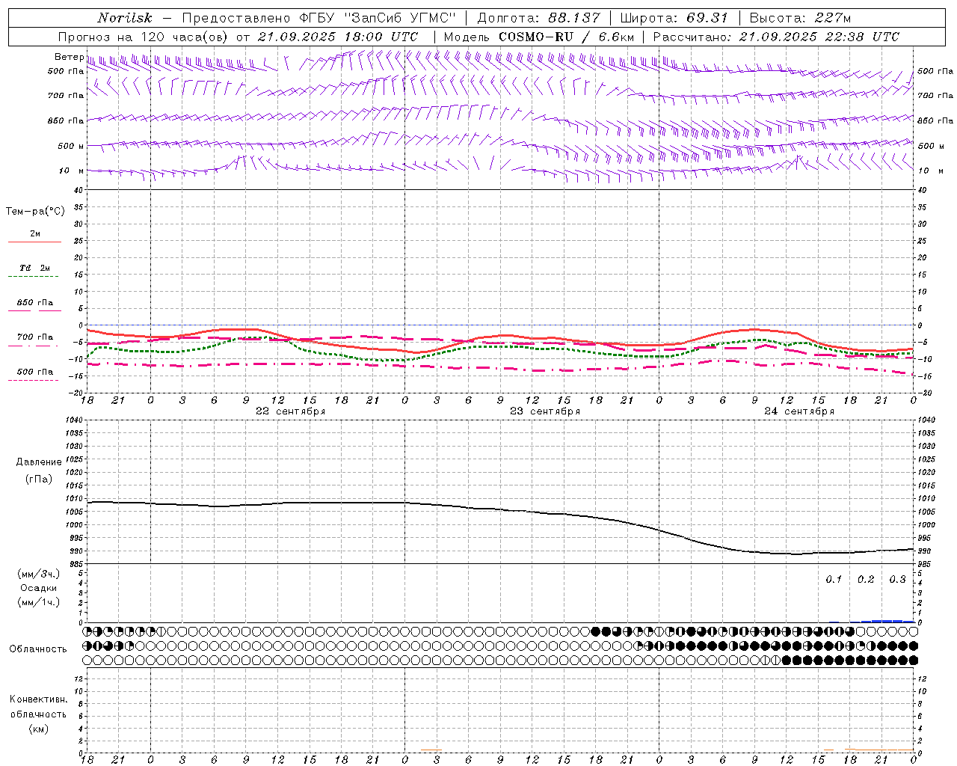Screen dimensions: 957x766
Task: Click the Модель COSMO-RU / 6.6км label
Action: coord(539,37)
